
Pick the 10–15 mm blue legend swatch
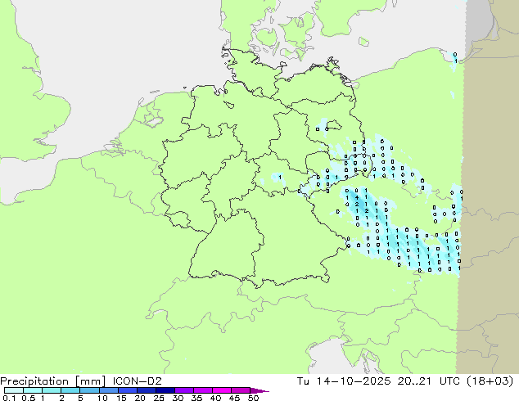click(108, 390)
